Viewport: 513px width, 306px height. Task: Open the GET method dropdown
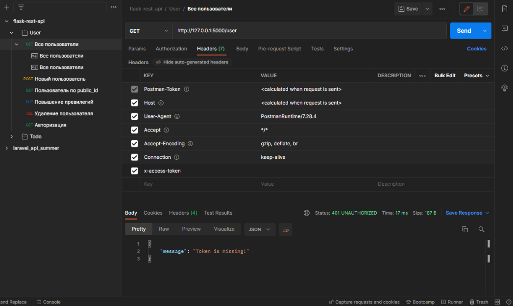[149, 31]
